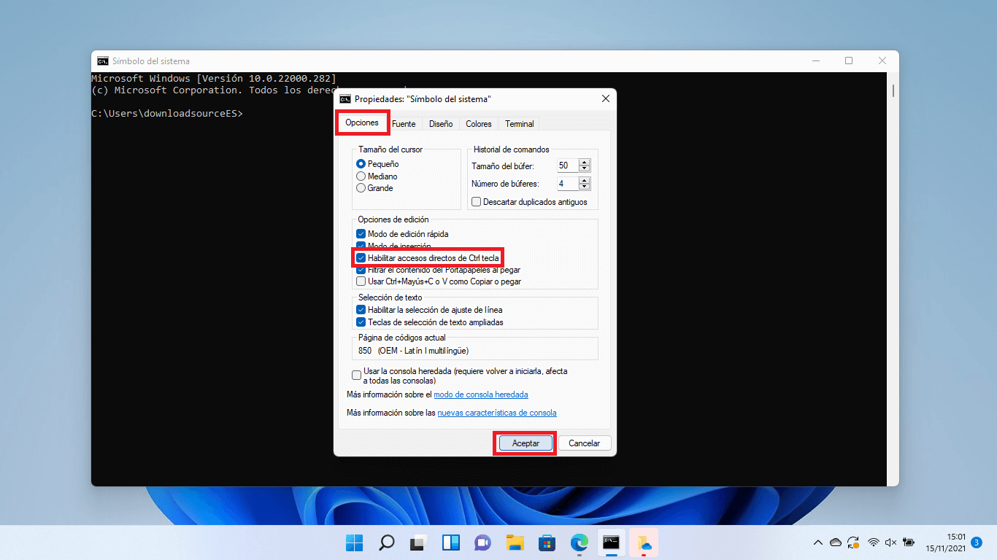Viewport: 997px width, 560px height.
Task: Toggle Teclas de selección de texto ampliadas
Action: pyautogui.click(x=361, y=322)
